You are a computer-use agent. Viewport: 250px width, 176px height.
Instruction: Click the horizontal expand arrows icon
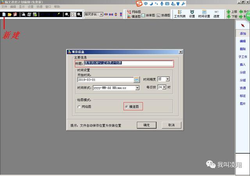click(106, 14)
